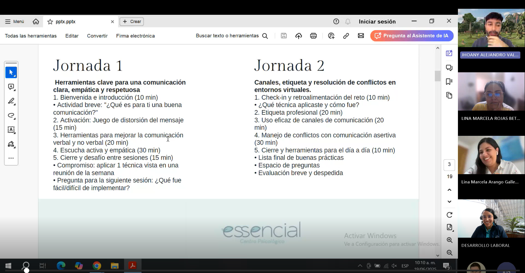Click the Iniciar sesión link

point(377,22)
